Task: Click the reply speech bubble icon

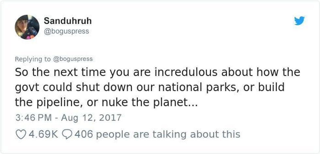Action: 67,134
